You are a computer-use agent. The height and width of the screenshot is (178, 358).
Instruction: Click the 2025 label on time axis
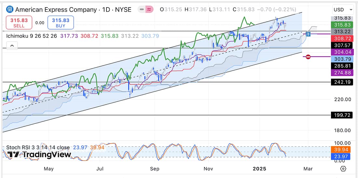pos(260,169)
